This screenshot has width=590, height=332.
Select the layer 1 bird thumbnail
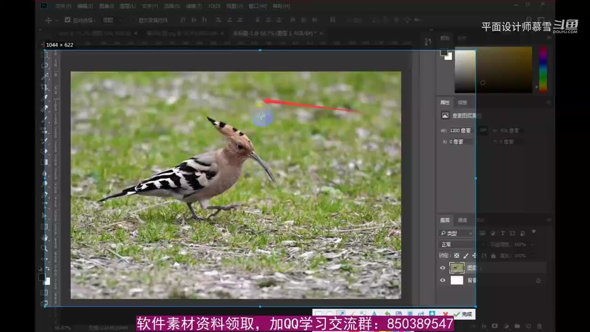[457, 268]
